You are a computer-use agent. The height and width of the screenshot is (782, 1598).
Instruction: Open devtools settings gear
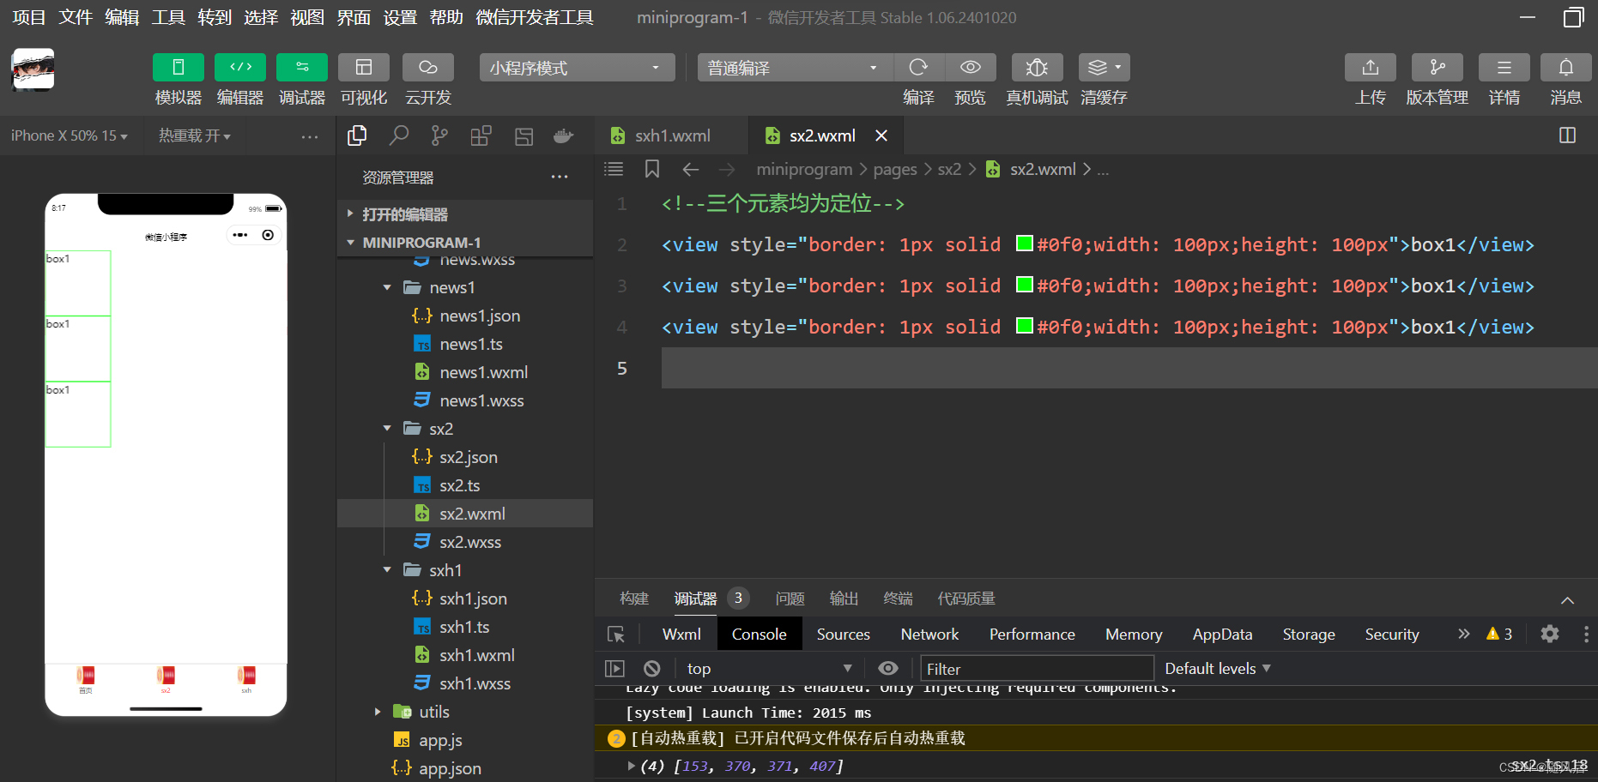1549,634
